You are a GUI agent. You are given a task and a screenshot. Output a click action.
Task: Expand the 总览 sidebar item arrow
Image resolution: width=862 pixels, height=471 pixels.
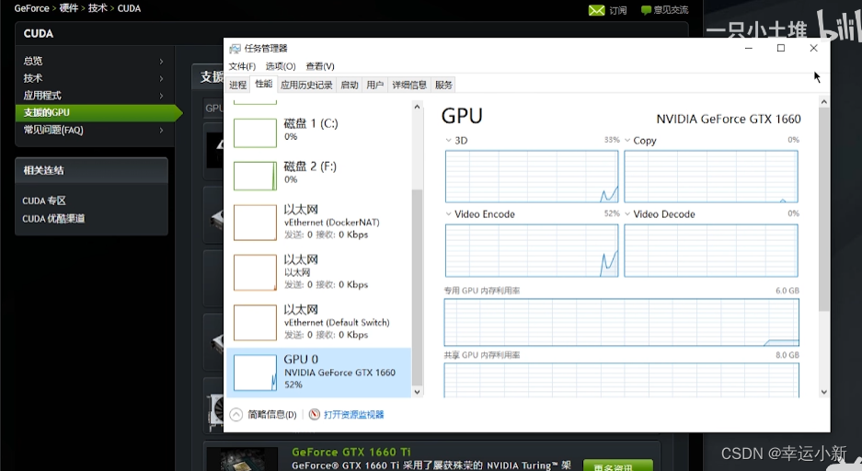tap(161, 61)
